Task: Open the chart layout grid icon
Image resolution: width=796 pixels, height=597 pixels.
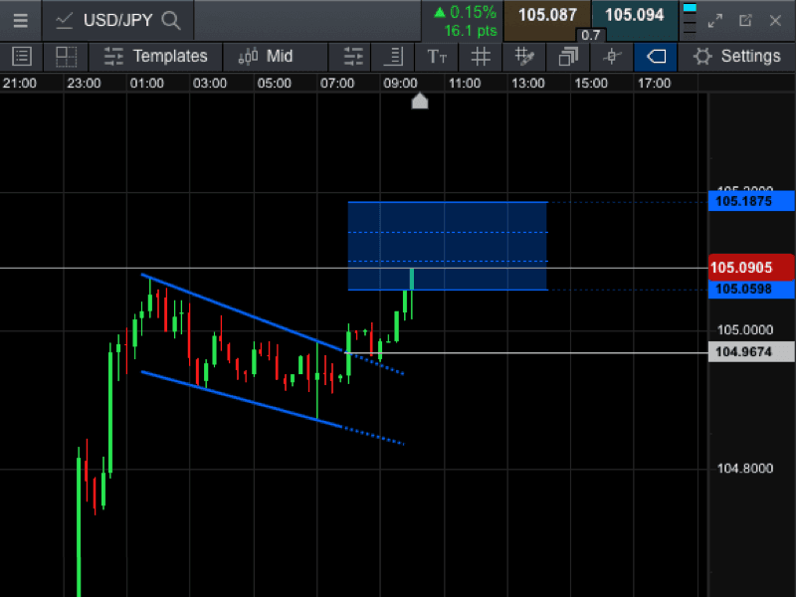Action: point(66,57)
